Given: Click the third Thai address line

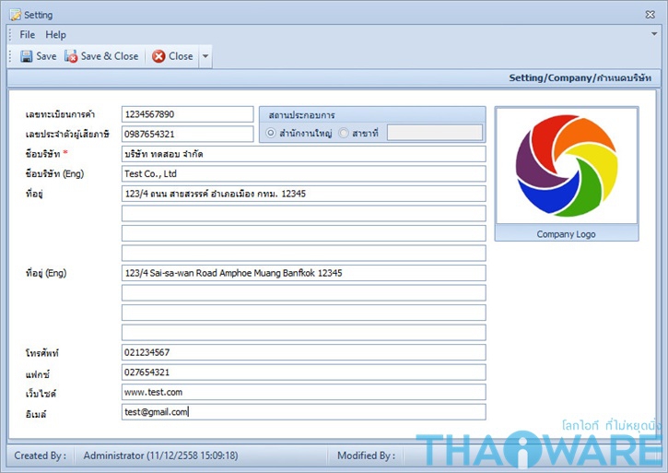Looking at the screenshot, I should coord(304,233).
